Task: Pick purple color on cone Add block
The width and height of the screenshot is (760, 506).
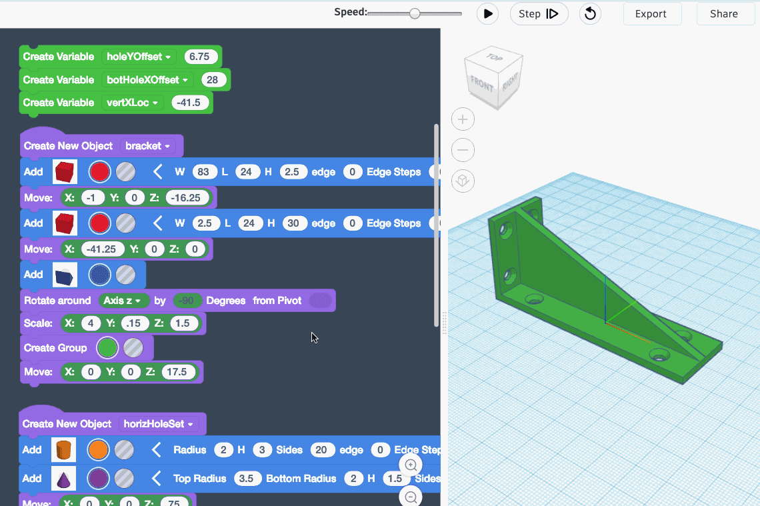Action: (x=99, y=479)
